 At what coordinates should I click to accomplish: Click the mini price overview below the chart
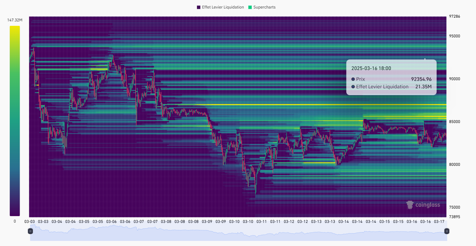point(238,231)
